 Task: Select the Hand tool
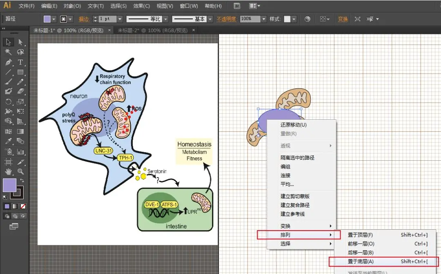click(x=9, y=171)
